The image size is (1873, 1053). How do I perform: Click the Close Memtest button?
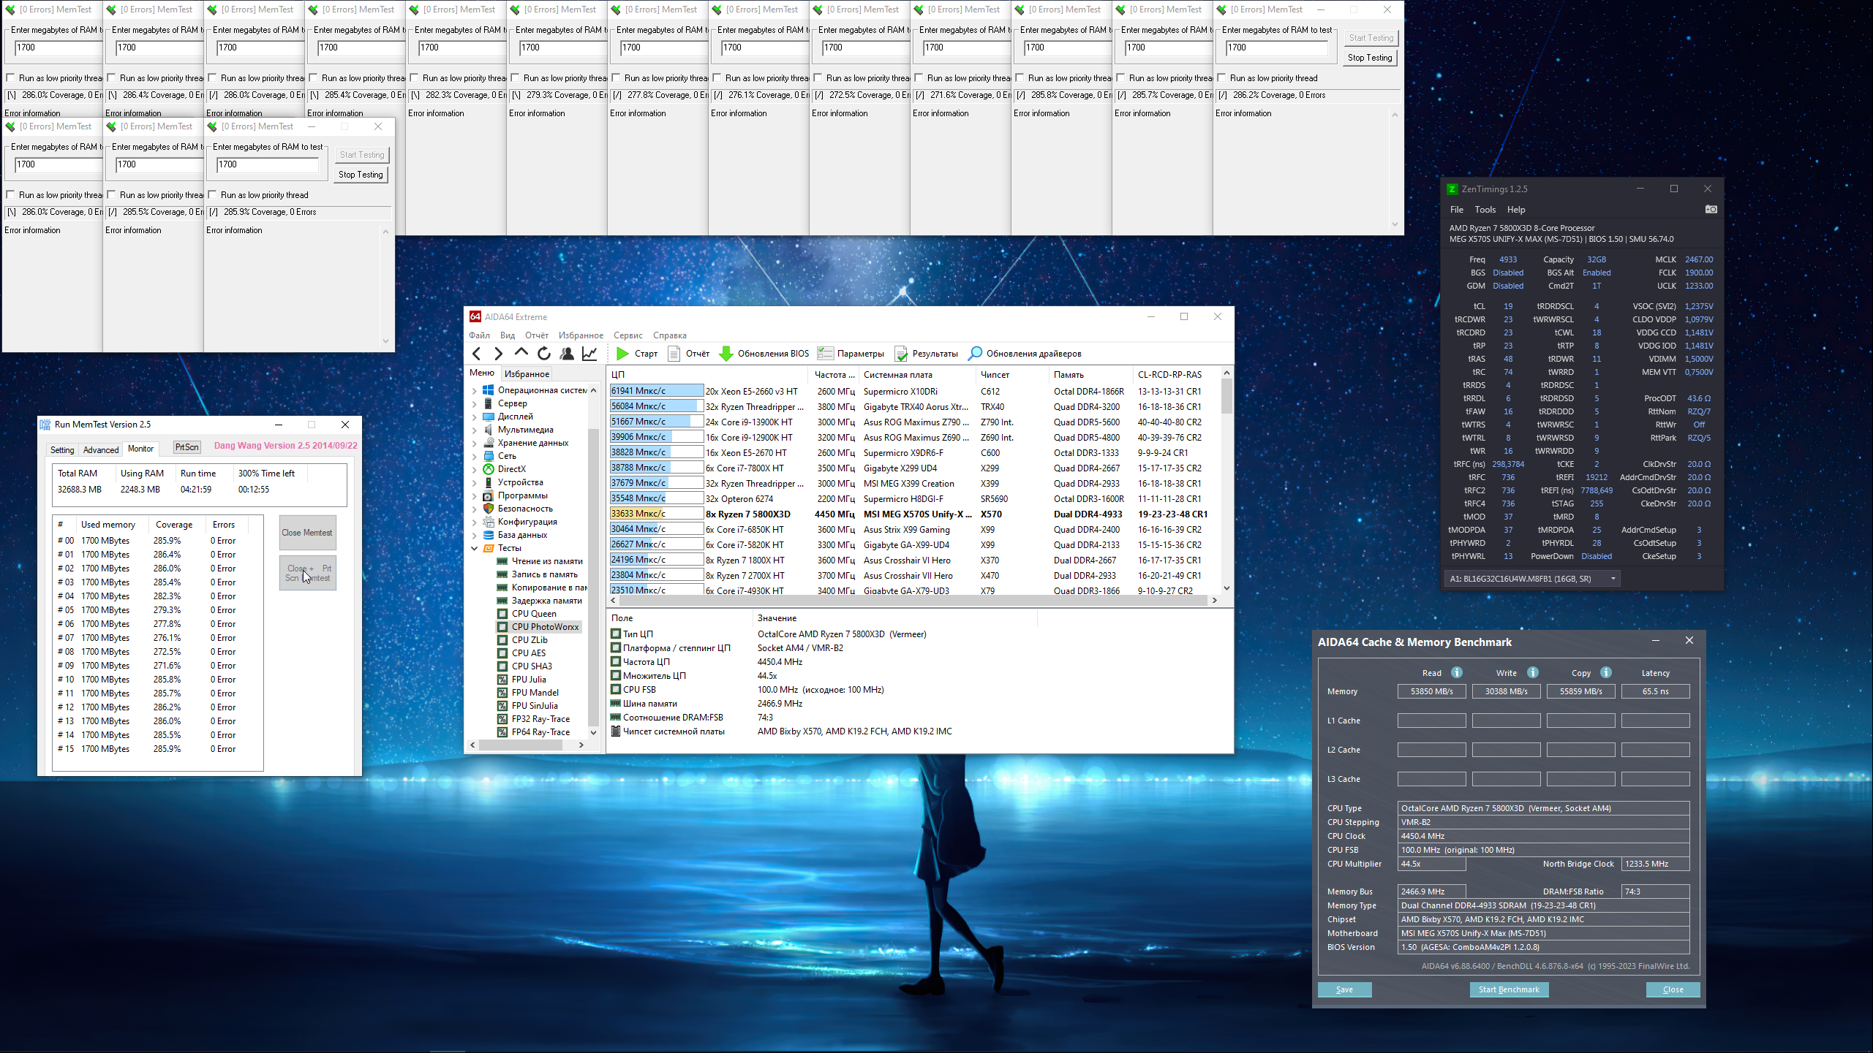pos(307,533)
